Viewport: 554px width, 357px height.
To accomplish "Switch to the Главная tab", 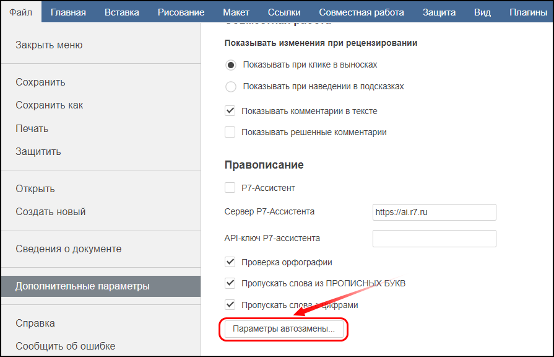I will click(x=68, y=12).
